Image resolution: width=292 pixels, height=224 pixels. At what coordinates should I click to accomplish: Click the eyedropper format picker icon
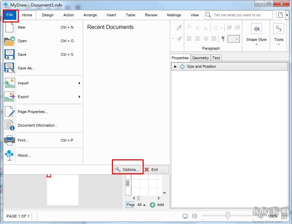(x=179, y=28)
